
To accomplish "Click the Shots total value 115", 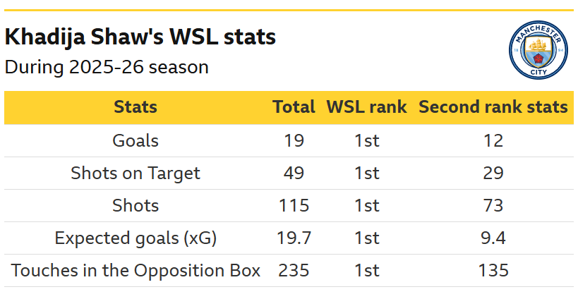I will [294, 205].
